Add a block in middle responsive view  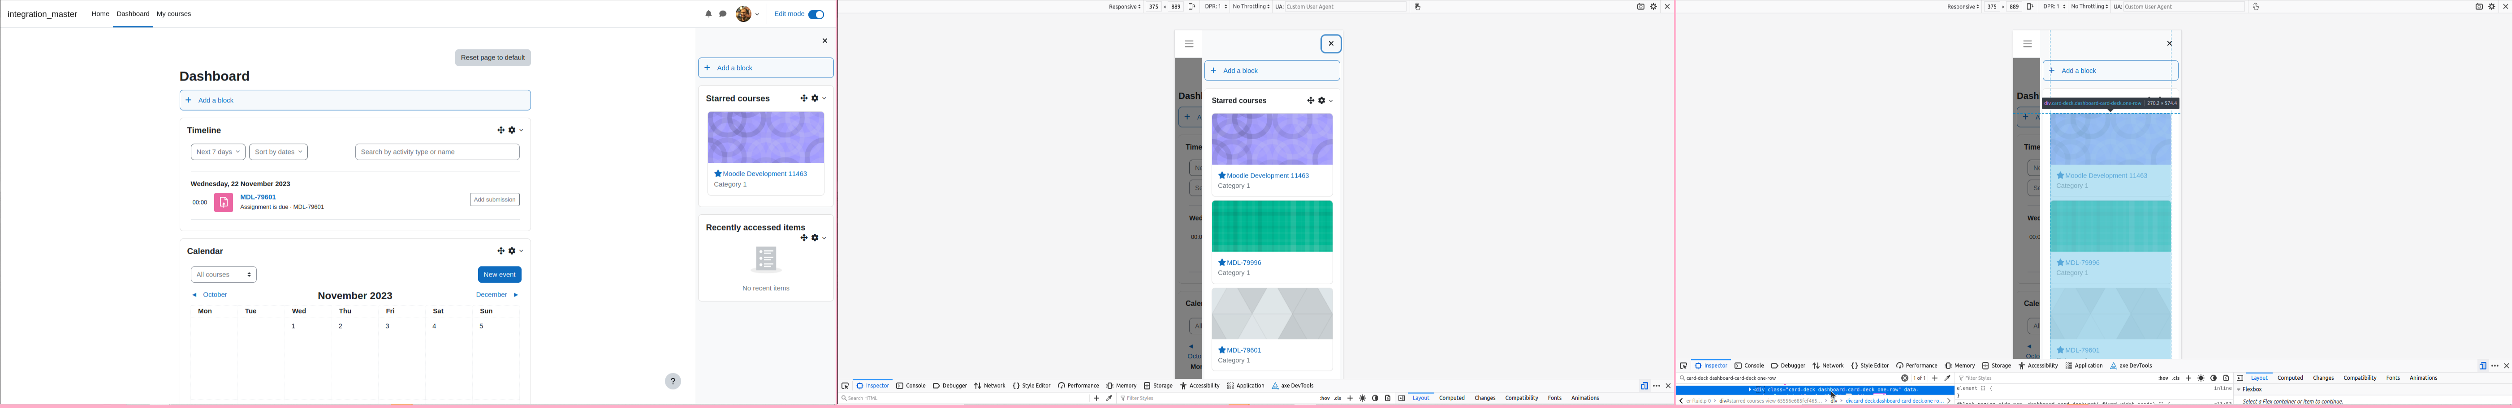[x=1272, y=71]
